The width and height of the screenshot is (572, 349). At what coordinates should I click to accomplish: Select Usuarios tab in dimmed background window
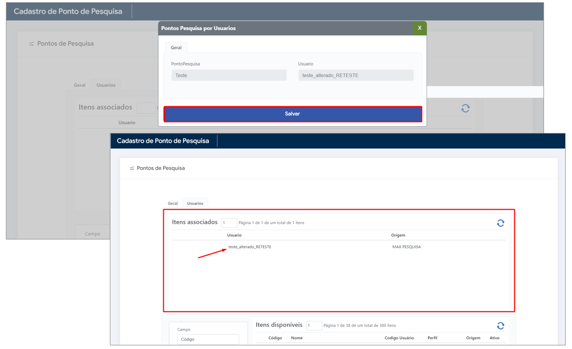[x=106, y=85]
